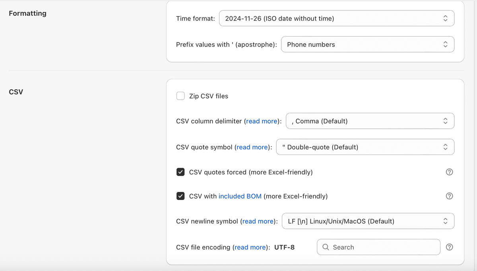Open the CSV column delimiter dropdown
Screen dimensions: 477x271
tap(370, 121)
